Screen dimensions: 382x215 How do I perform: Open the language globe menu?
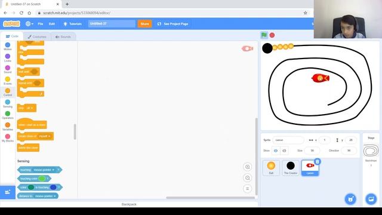click(x=29, y=24)
